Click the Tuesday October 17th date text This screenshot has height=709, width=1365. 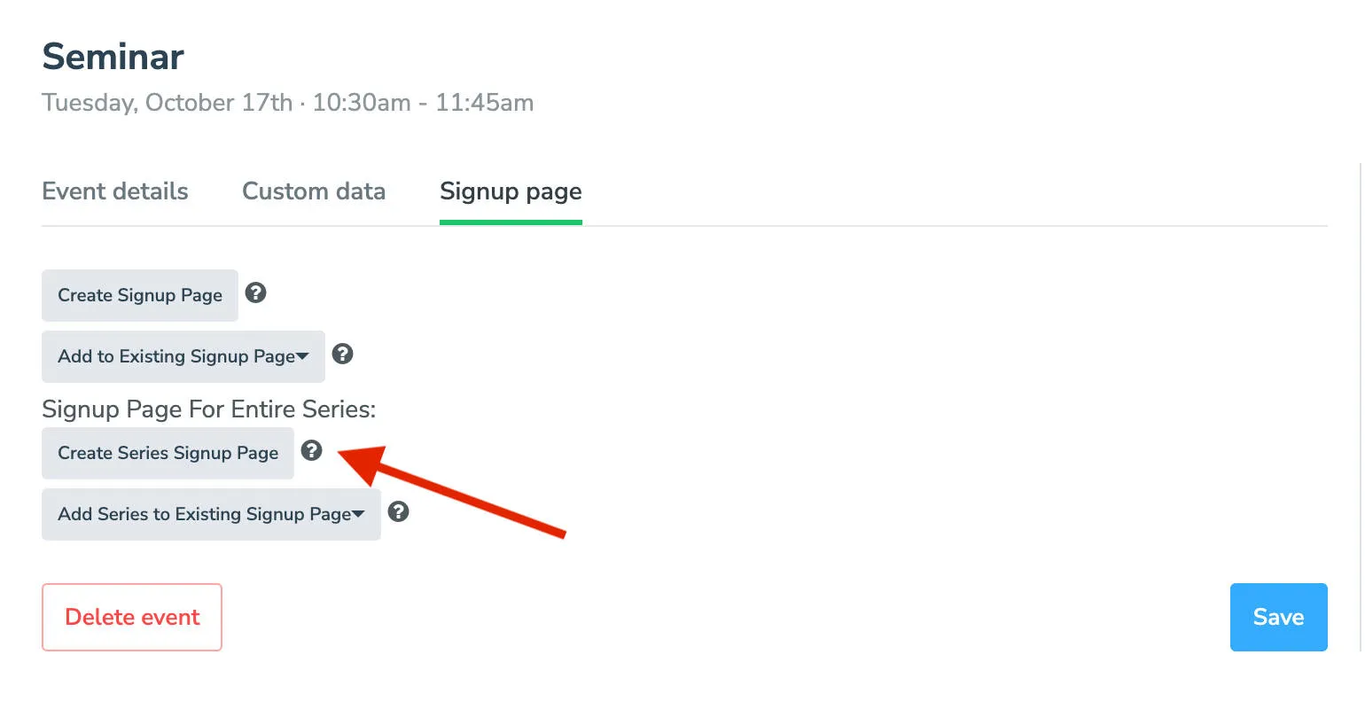click(x=287, y=102)
